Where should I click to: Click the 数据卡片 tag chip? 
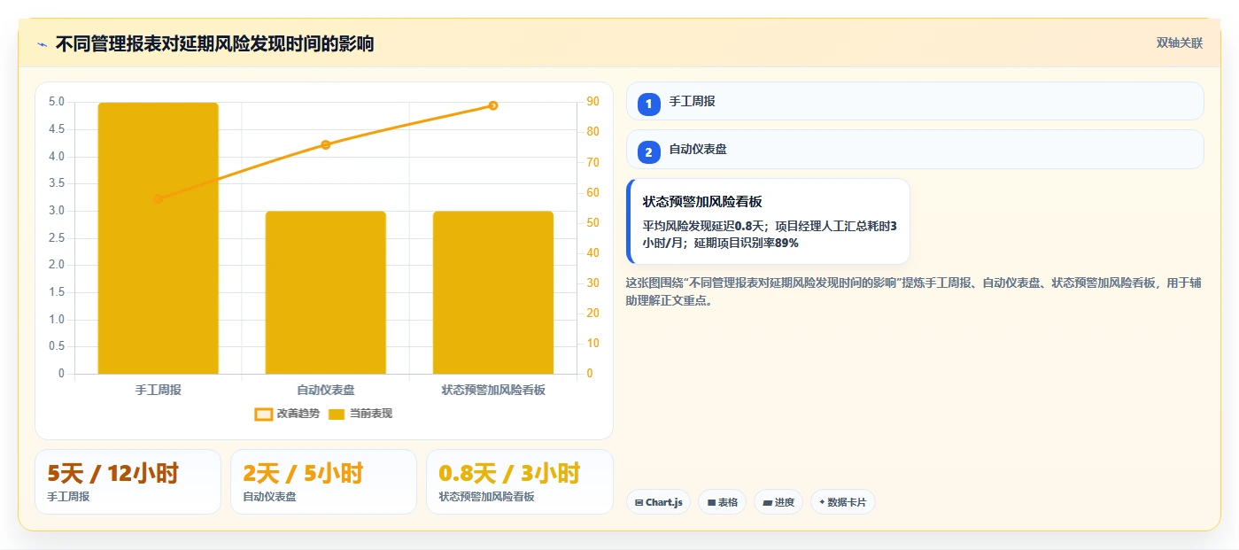[842, 502]
